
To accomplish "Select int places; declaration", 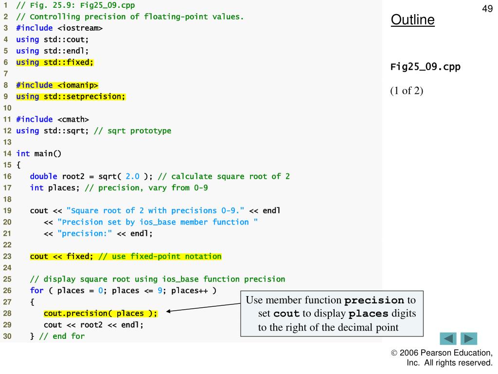I will coord(54,188).
